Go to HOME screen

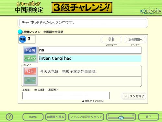pos(33,117)
